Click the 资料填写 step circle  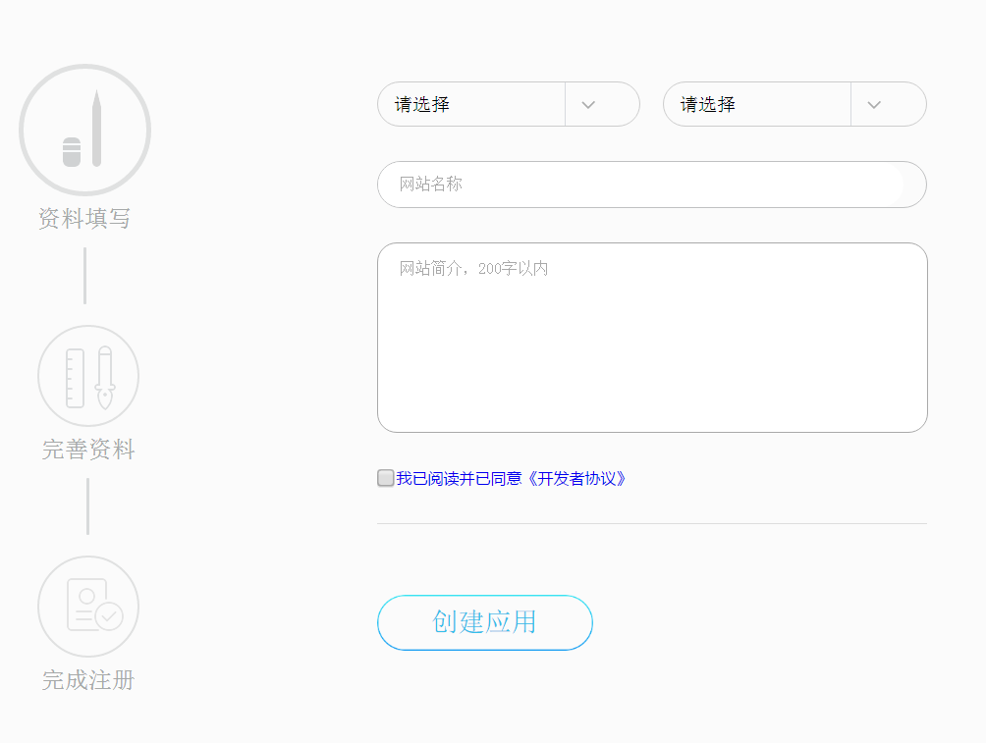[84, 128]
